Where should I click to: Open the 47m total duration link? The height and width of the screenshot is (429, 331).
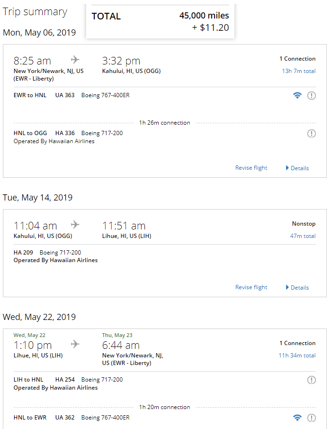click(303, 236)
